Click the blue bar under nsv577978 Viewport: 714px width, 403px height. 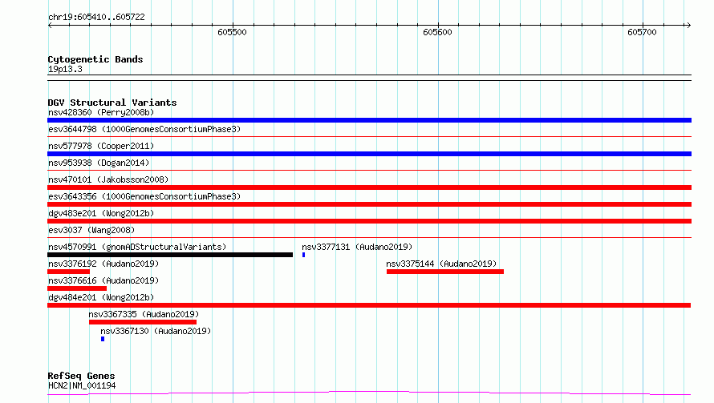pyautogui.click(x=369, y=154)
